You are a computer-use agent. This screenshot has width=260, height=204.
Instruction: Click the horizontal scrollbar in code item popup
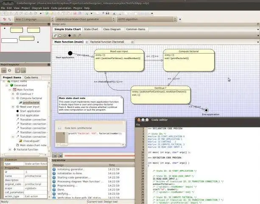click(90, 144)
